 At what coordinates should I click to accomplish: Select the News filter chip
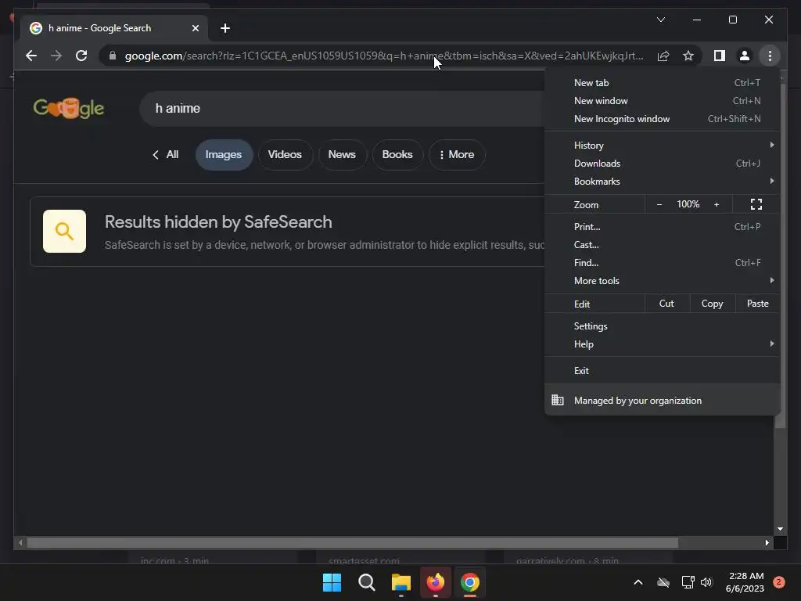pyautogui.click(x=342, y=154)
